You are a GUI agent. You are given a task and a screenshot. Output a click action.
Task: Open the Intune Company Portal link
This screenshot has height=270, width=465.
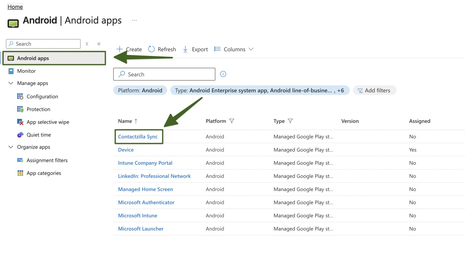pos(145,163)
